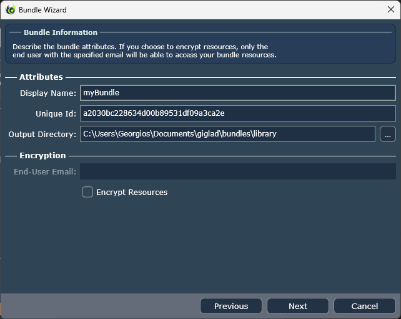401x319 pixels.
Task: Click the "Output Directory:" label
Action: click(42, 135)
